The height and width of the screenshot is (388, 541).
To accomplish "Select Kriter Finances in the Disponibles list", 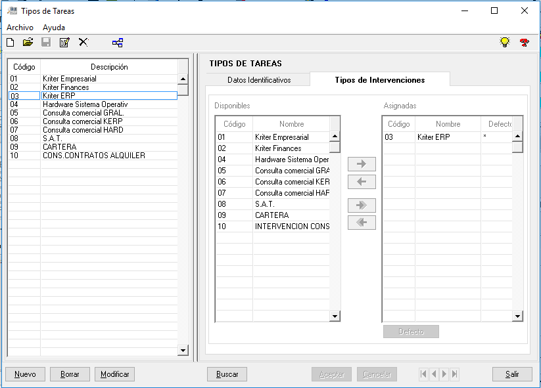I will [277, 148].
